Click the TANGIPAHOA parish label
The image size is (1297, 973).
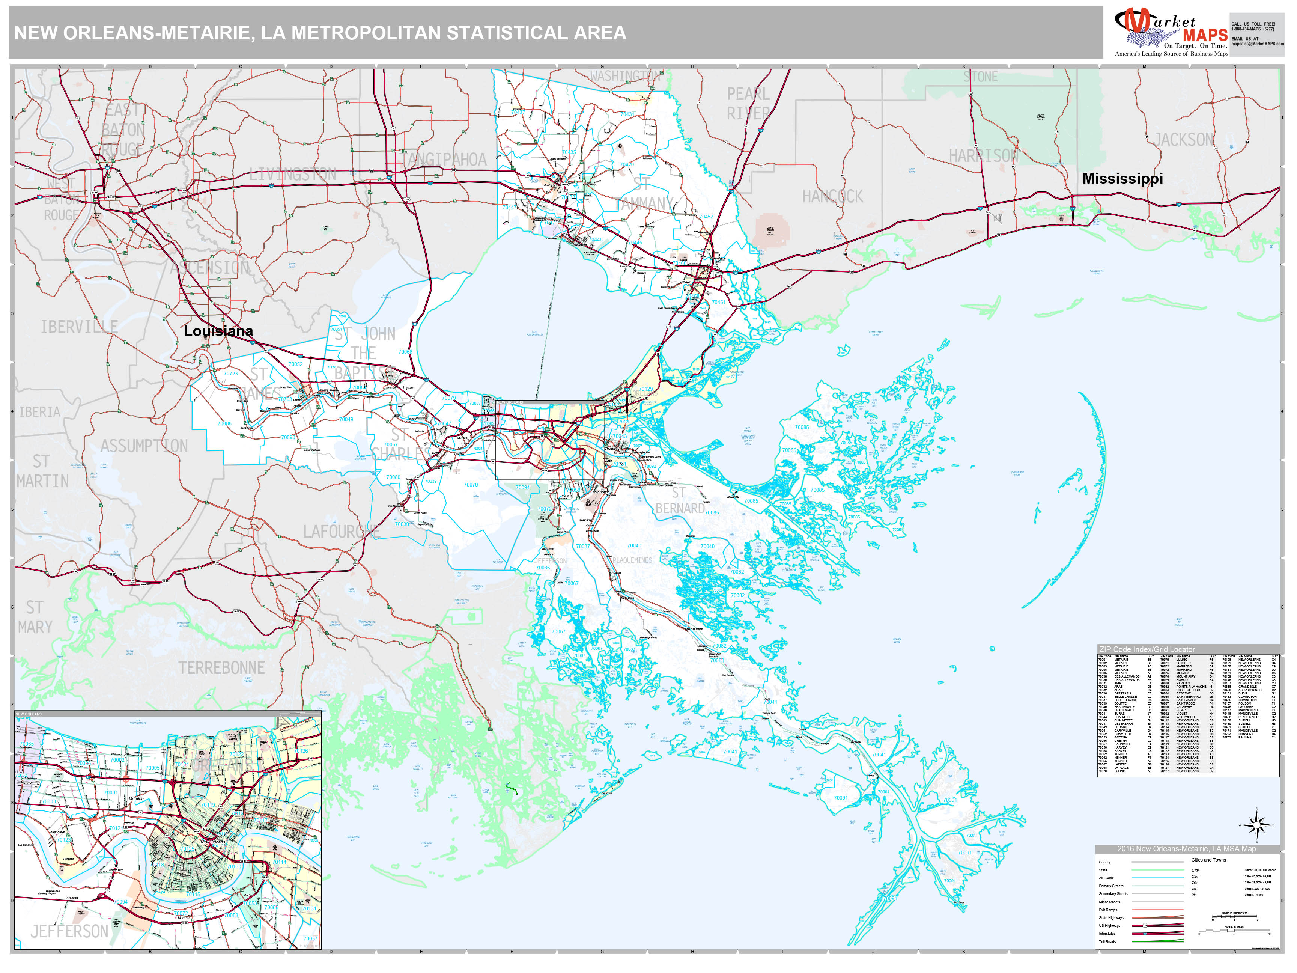(x=444, y=160)
